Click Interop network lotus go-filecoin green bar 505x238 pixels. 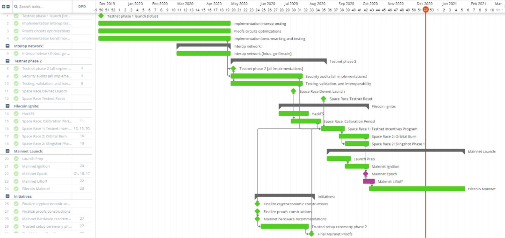click(203, 53)
